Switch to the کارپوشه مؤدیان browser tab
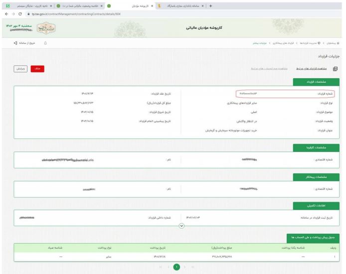The height and width of the screenshot is (274, 346). pos(149,5)
